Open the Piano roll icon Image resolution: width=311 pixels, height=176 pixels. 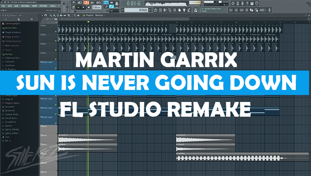point(165,10)
